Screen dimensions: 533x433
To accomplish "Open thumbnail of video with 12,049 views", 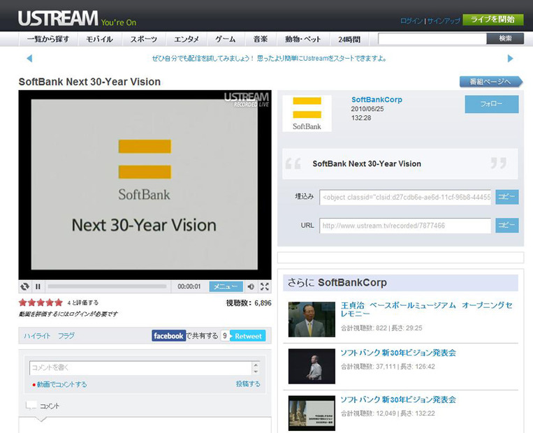I will 312,413.
